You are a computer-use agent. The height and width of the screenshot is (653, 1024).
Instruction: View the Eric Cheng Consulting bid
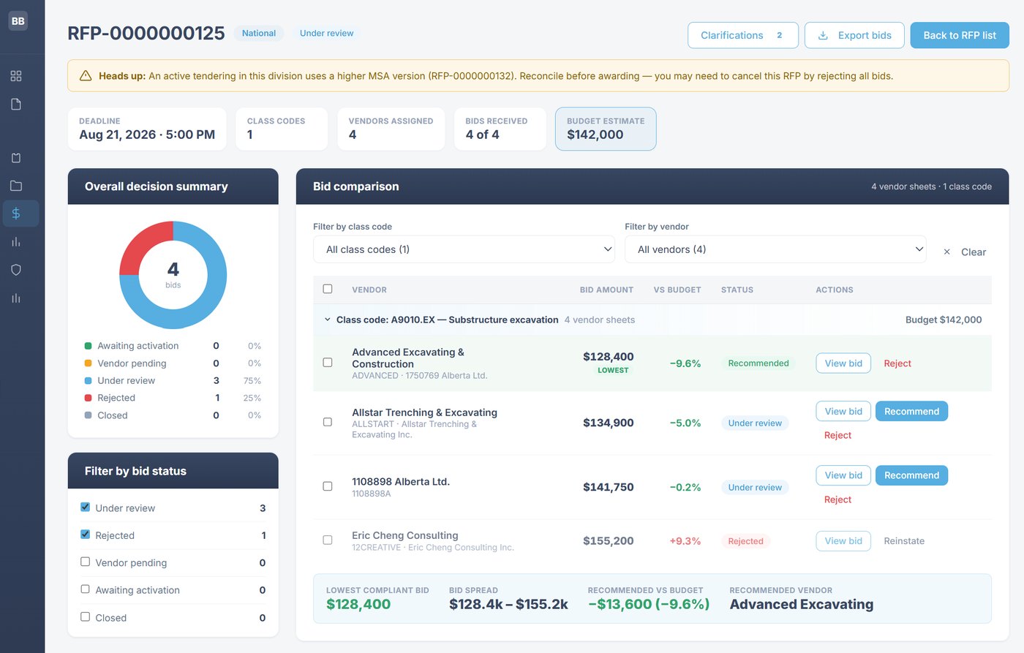[x=843, y=541]
